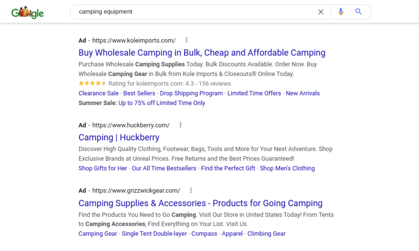Open three-dot menu beside grizzwickgear.com ad
Screen dimensions: 419x251
tap(191, 190)
